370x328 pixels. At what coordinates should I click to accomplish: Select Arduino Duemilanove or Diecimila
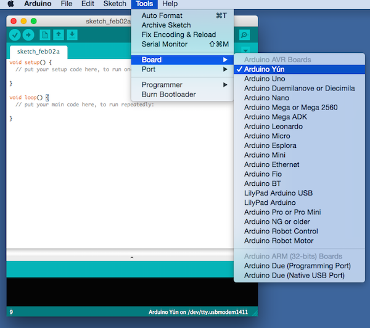(299, 88)
